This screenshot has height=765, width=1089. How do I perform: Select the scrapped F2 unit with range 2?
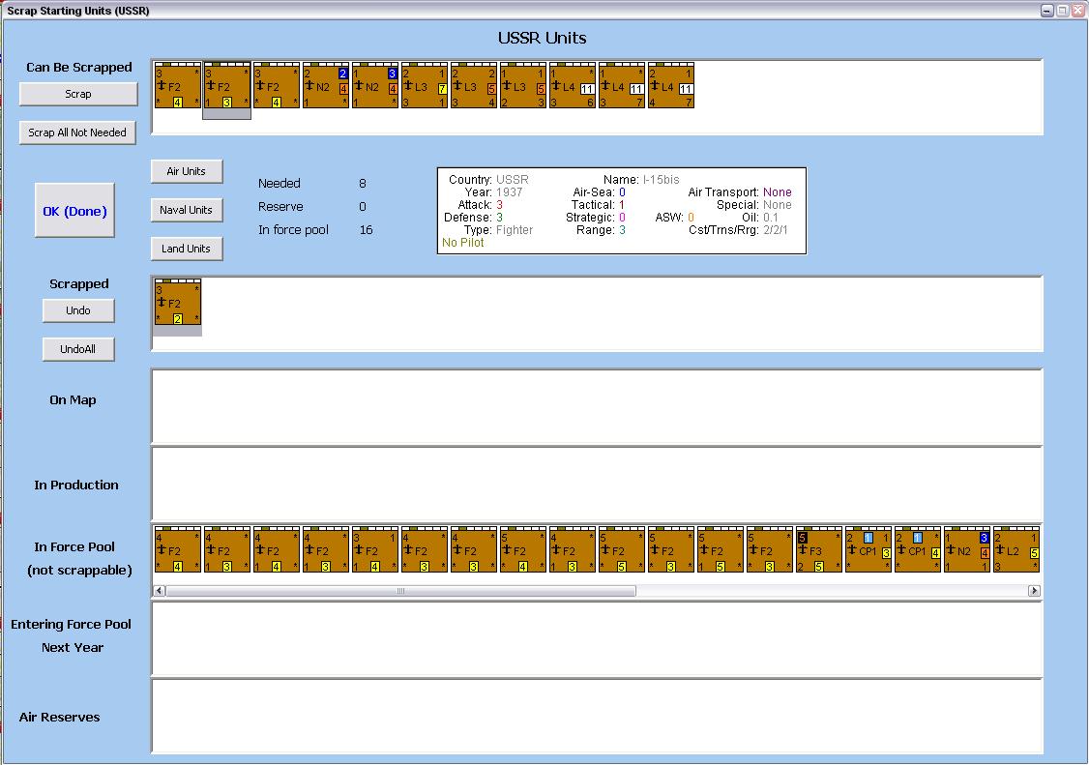(x=177, y=302)
